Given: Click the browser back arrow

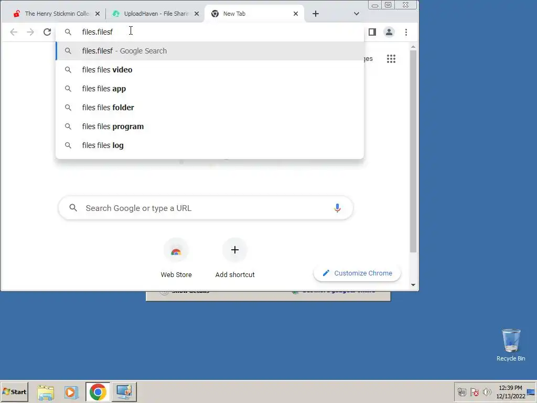Looking at the screenshot, I should 14,32.
